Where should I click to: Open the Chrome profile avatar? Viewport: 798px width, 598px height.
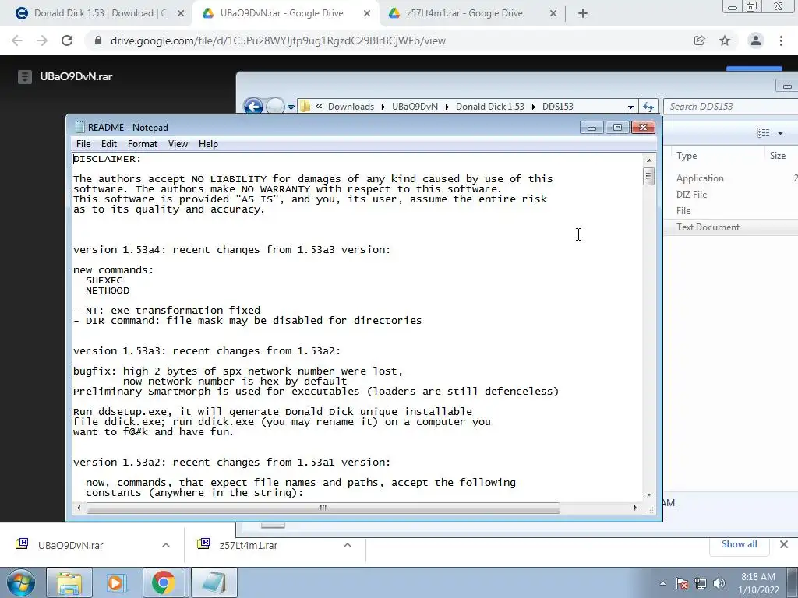(756, 40)
